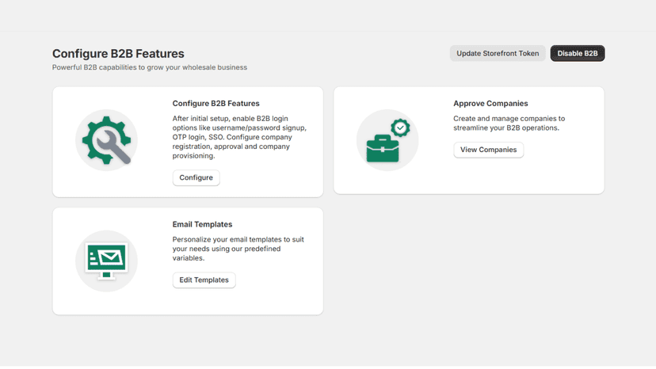Click the Disable B2B button
Image resolution: width=656 pixels, height=369 pixels.
tap(578, 54)
